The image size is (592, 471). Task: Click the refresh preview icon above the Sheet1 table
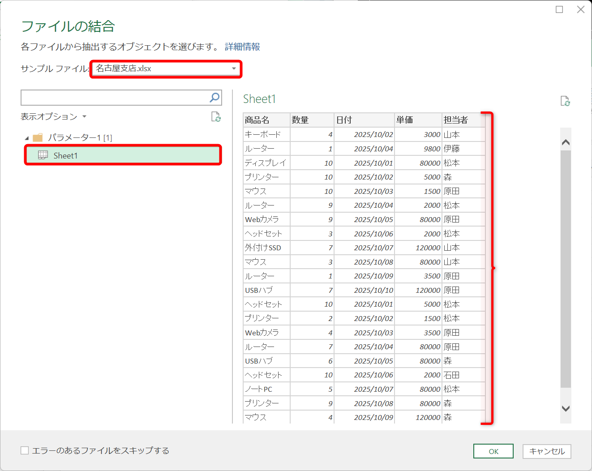pos(565,102)
